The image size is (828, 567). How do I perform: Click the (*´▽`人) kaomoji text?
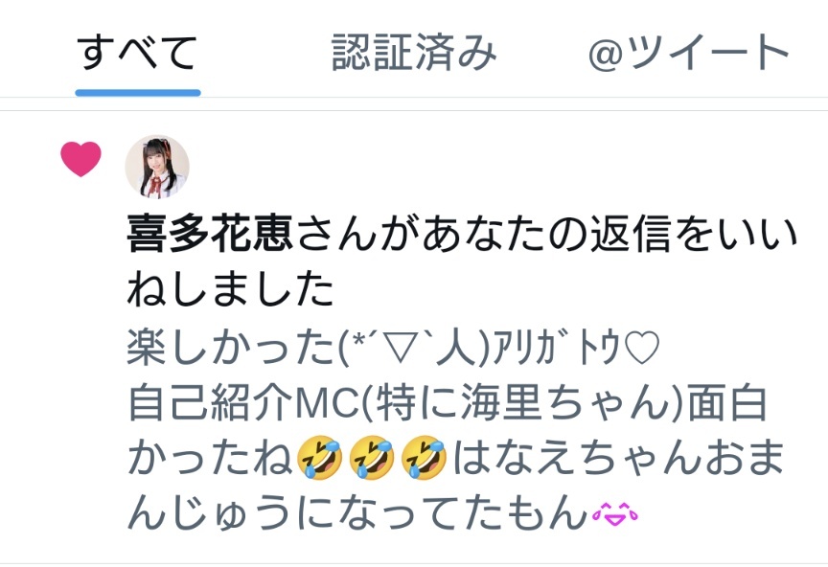point(414,348)
